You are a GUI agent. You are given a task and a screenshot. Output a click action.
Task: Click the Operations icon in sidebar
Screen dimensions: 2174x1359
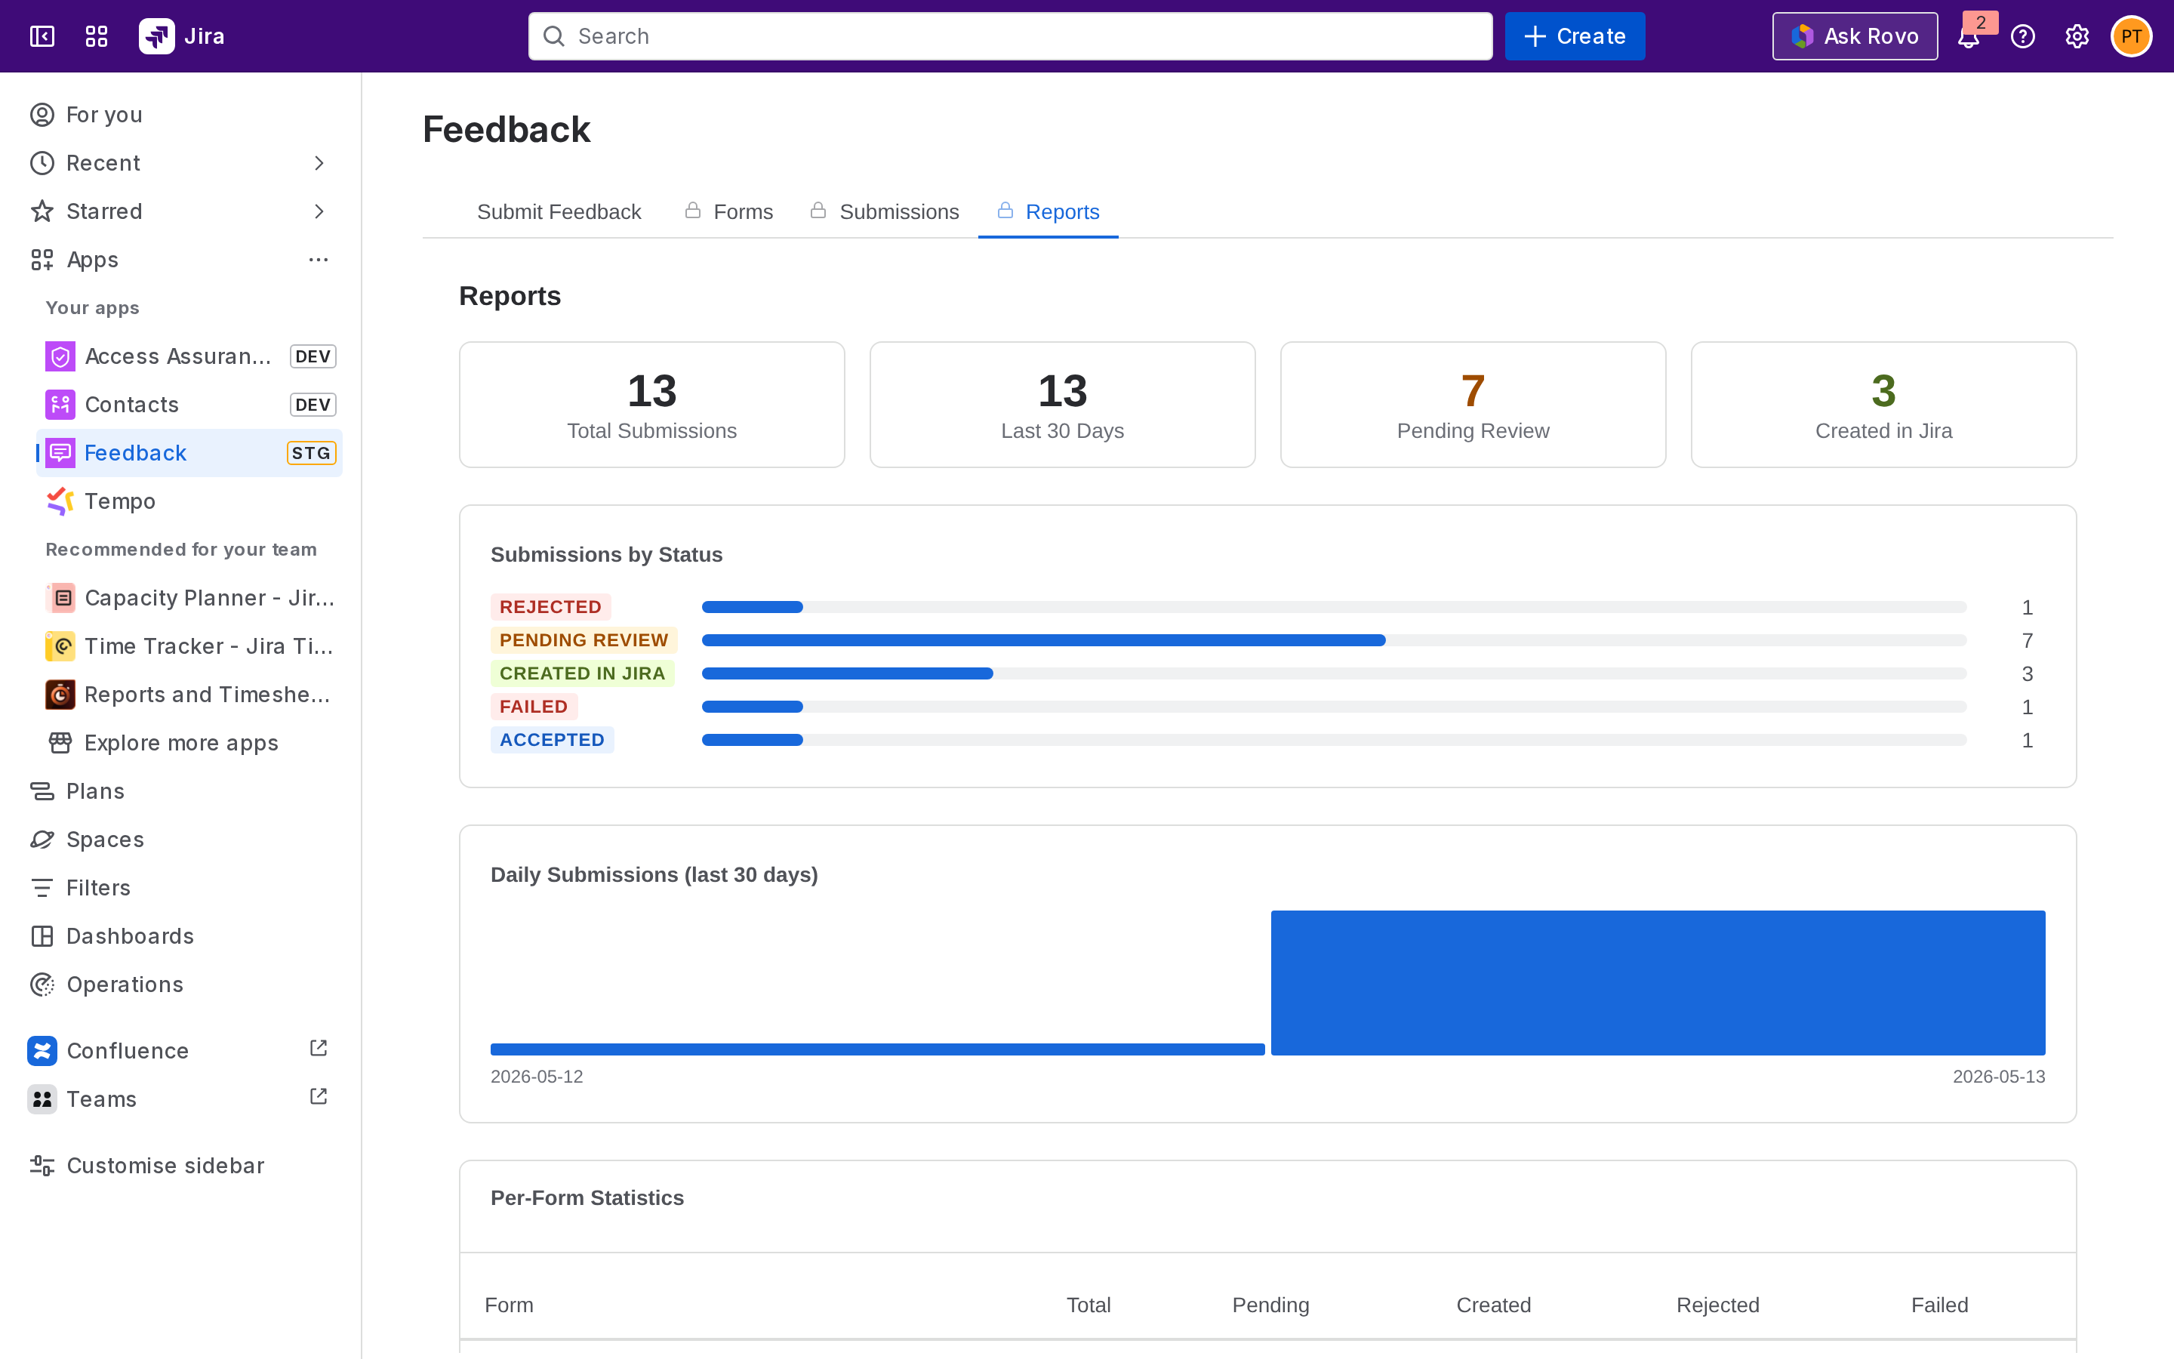click(42, 985)
